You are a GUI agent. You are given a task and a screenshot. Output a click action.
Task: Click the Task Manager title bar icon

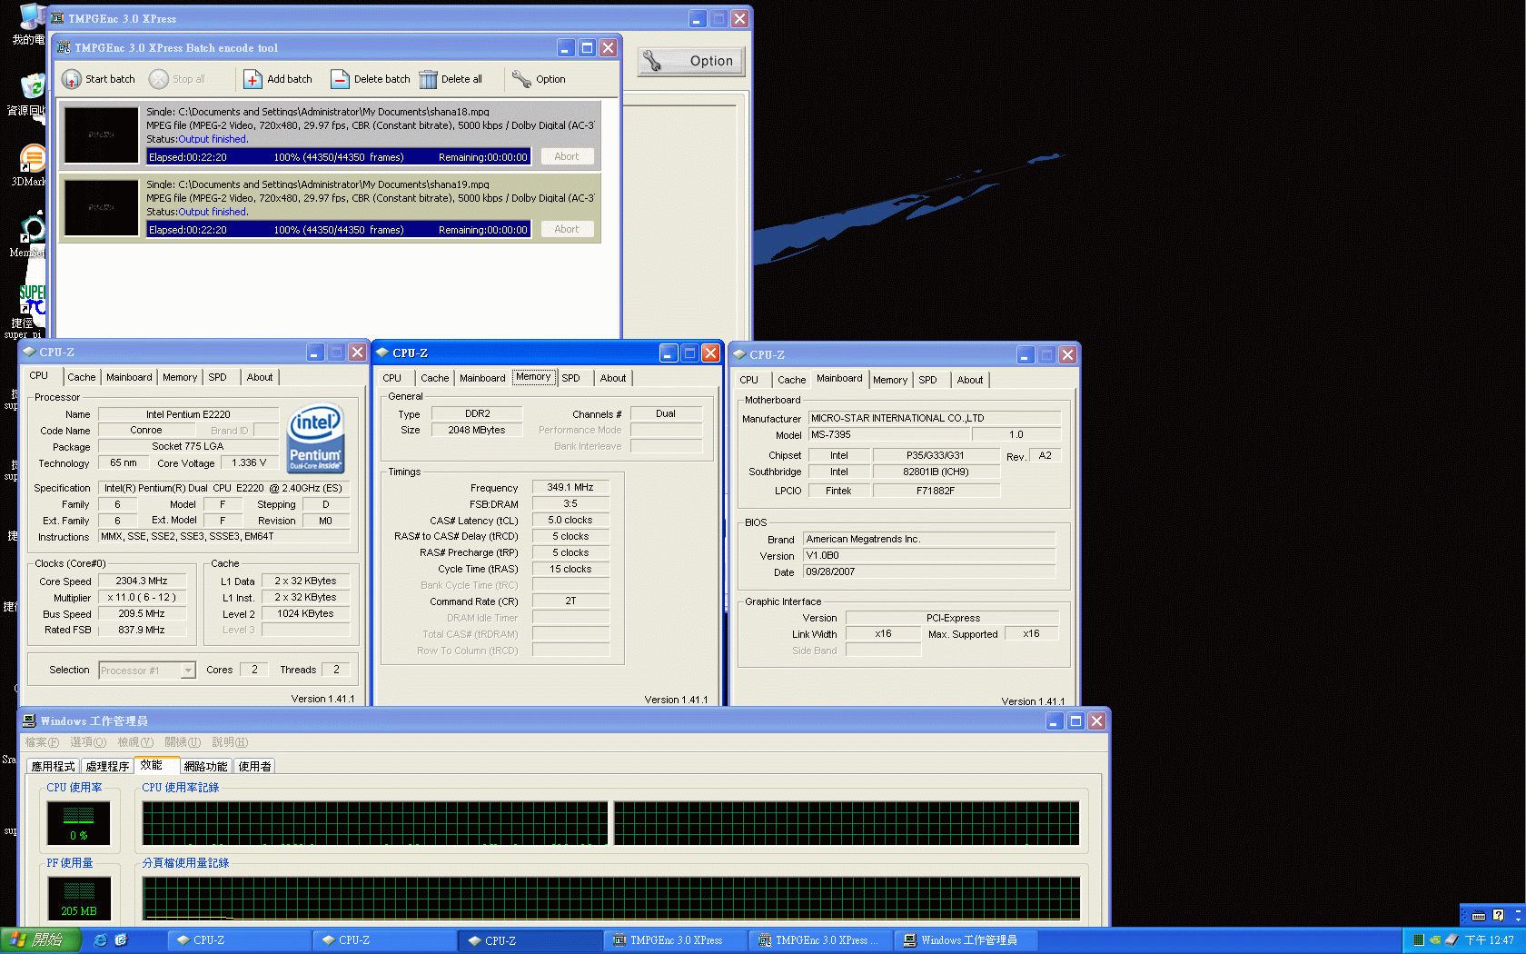coord(29,720)
